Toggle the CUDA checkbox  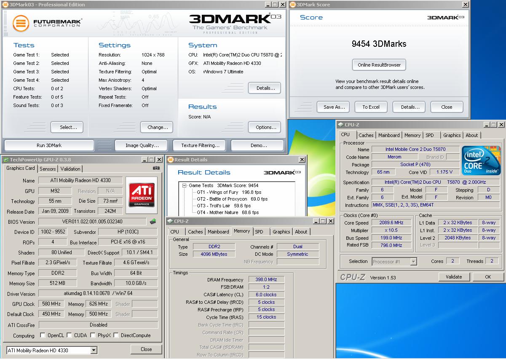69,335
